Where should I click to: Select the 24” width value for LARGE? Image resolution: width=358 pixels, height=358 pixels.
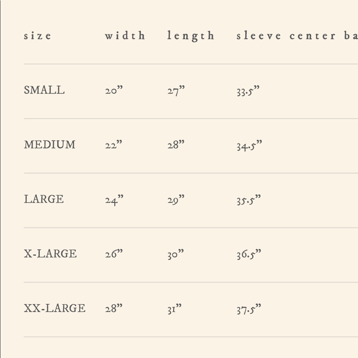click(x=114, y=200)
